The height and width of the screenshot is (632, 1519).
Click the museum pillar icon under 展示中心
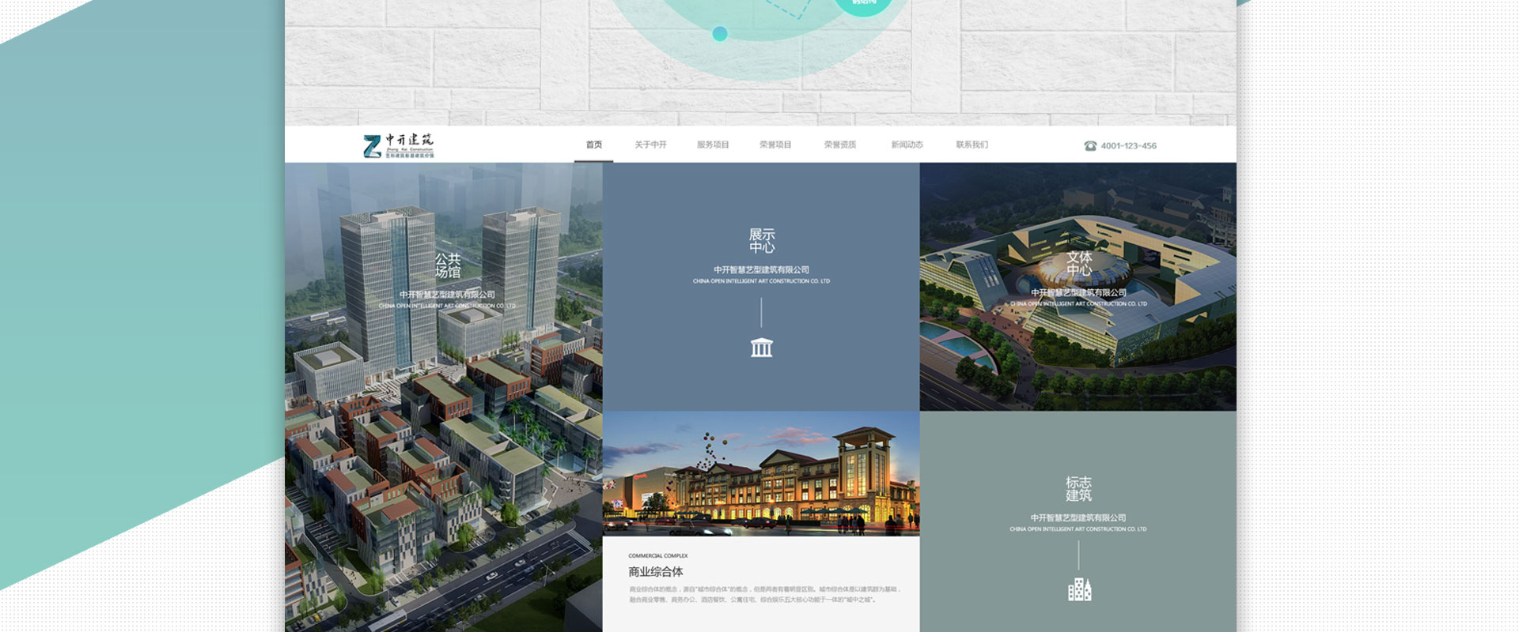click(761, 348)
